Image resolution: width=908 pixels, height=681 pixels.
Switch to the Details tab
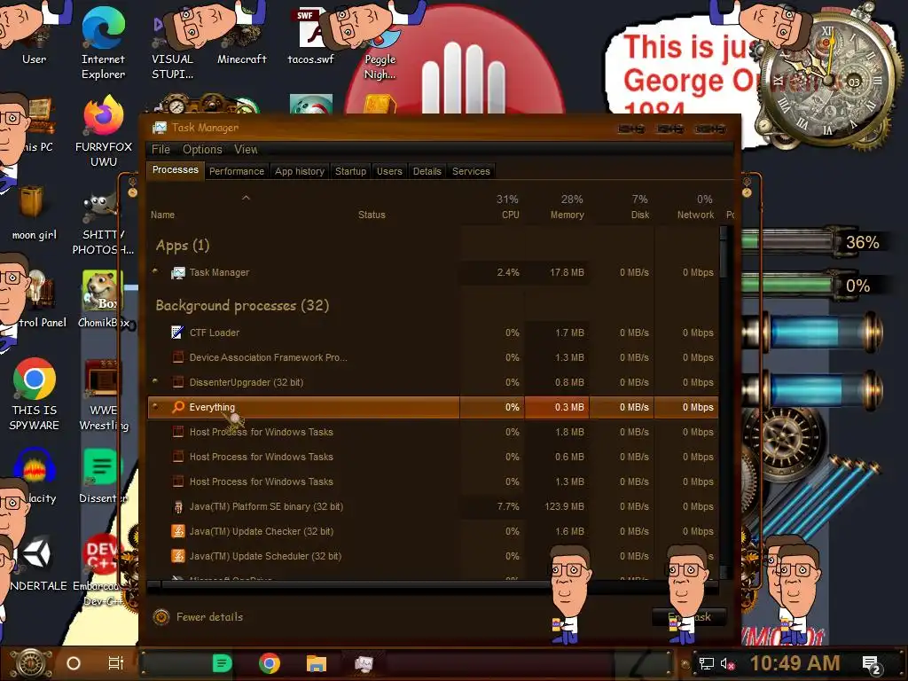(x=427, y=171)
